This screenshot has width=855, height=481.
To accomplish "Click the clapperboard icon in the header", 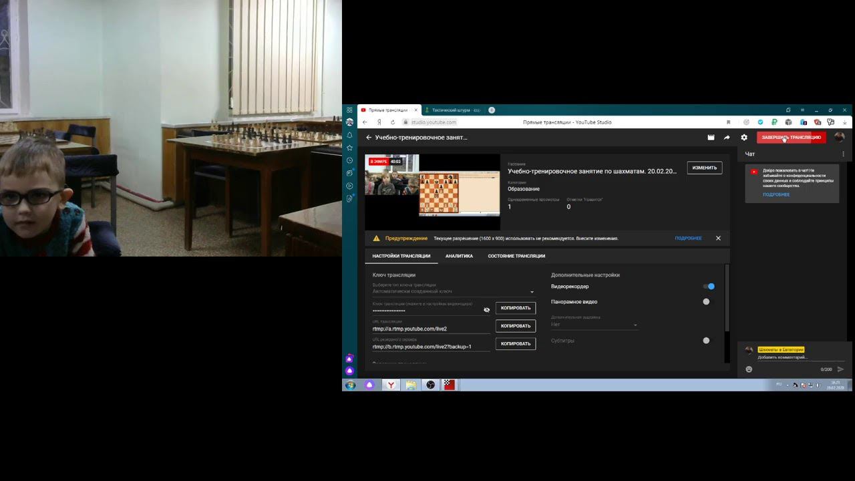I will [x=711, y=138].
